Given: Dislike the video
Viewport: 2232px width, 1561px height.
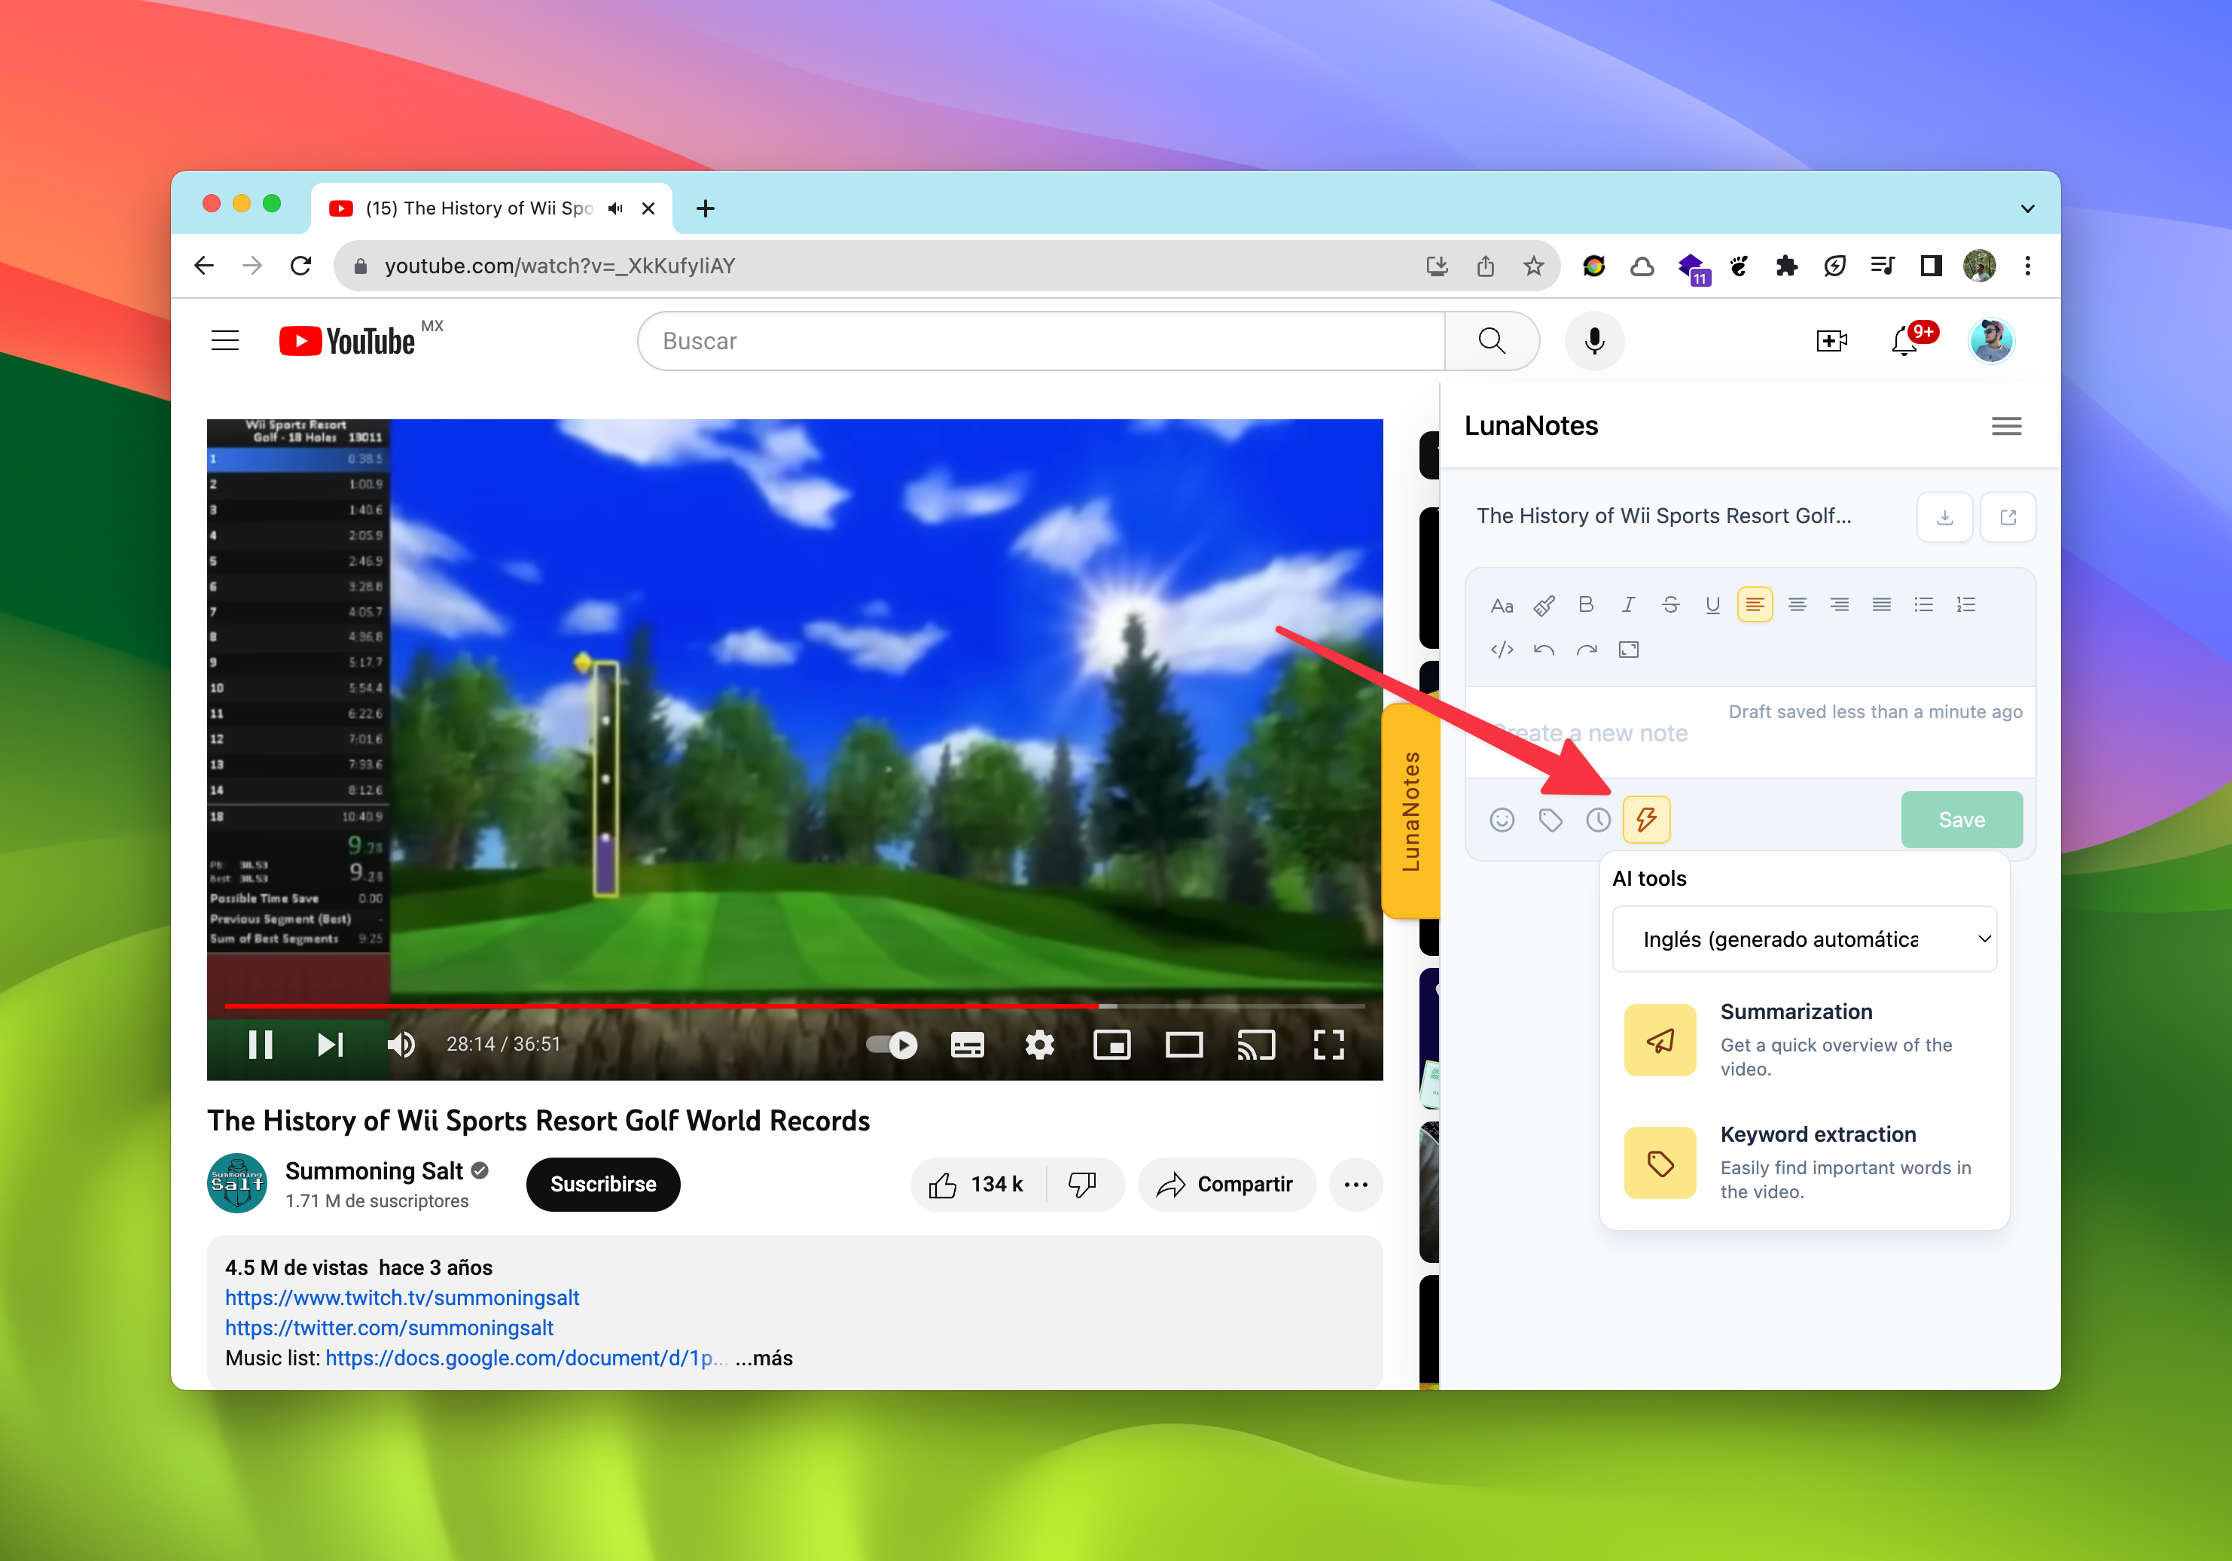Looking at the screenshot, I should 1083,1184.
